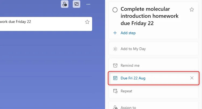Remove the Fri 22 Aug due date
Image resolution: width=202 pixels, height=109 pixels.
tap(192, 78)
